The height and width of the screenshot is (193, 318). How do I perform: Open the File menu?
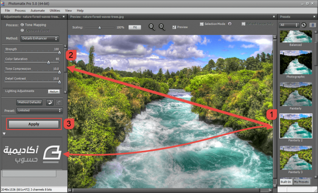[x=7, y=10]
